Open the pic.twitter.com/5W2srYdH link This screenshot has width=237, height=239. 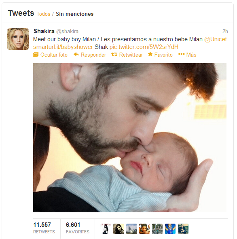[144, 47]
